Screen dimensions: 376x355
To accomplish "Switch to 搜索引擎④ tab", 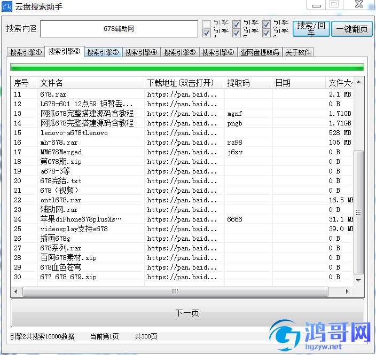I will click(x=141, y=52).
